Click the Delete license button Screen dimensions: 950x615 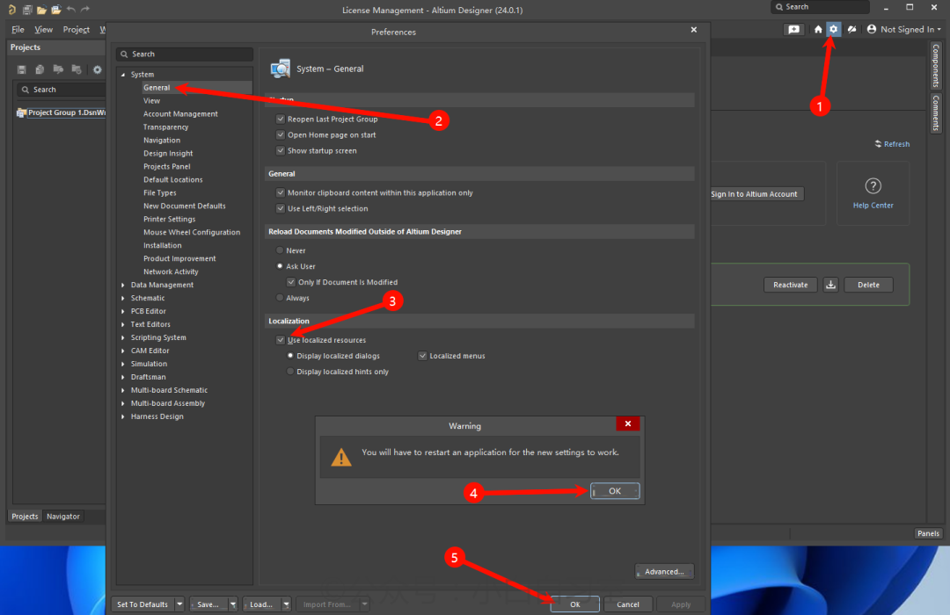tap(868, 285)
